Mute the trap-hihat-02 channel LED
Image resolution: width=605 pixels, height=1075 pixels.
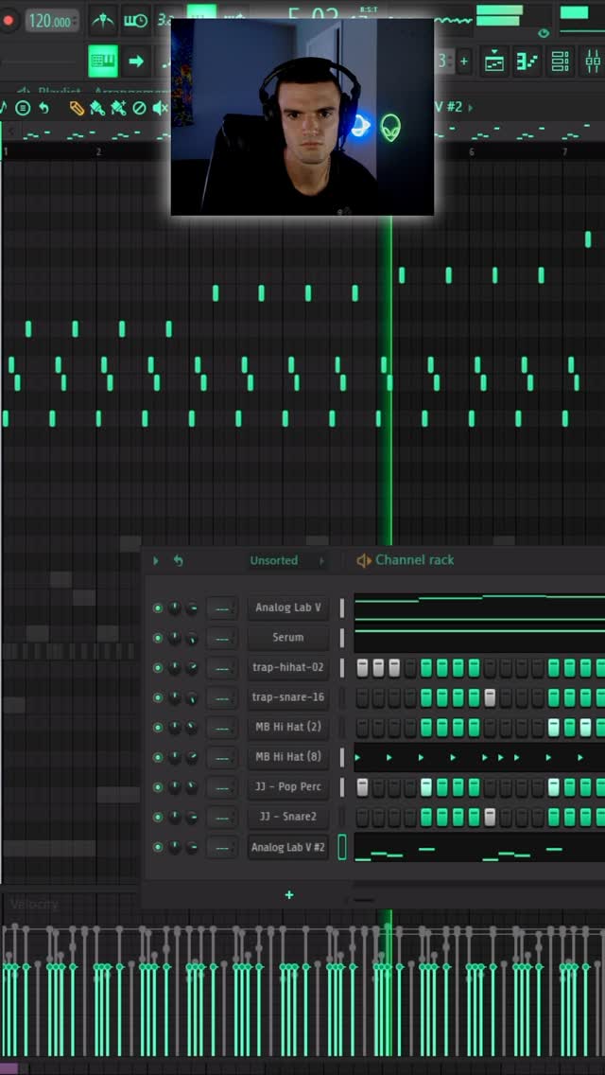[158, 668]
